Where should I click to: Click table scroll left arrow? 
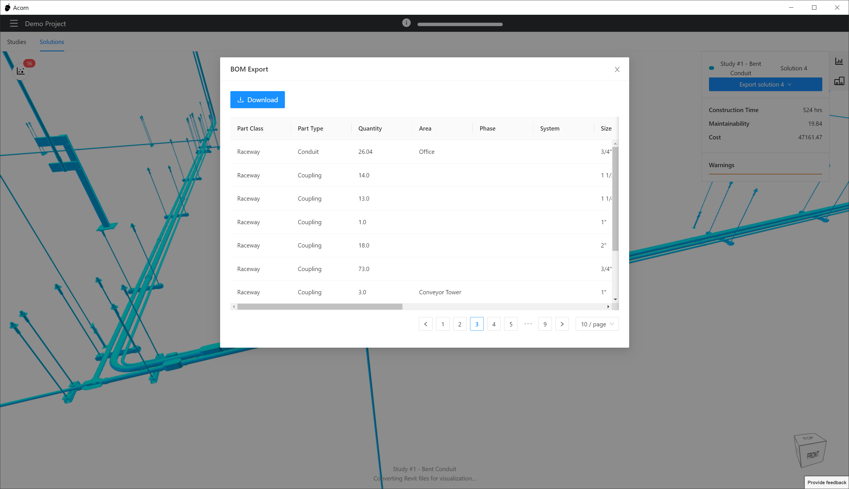(x=234, y=307)
